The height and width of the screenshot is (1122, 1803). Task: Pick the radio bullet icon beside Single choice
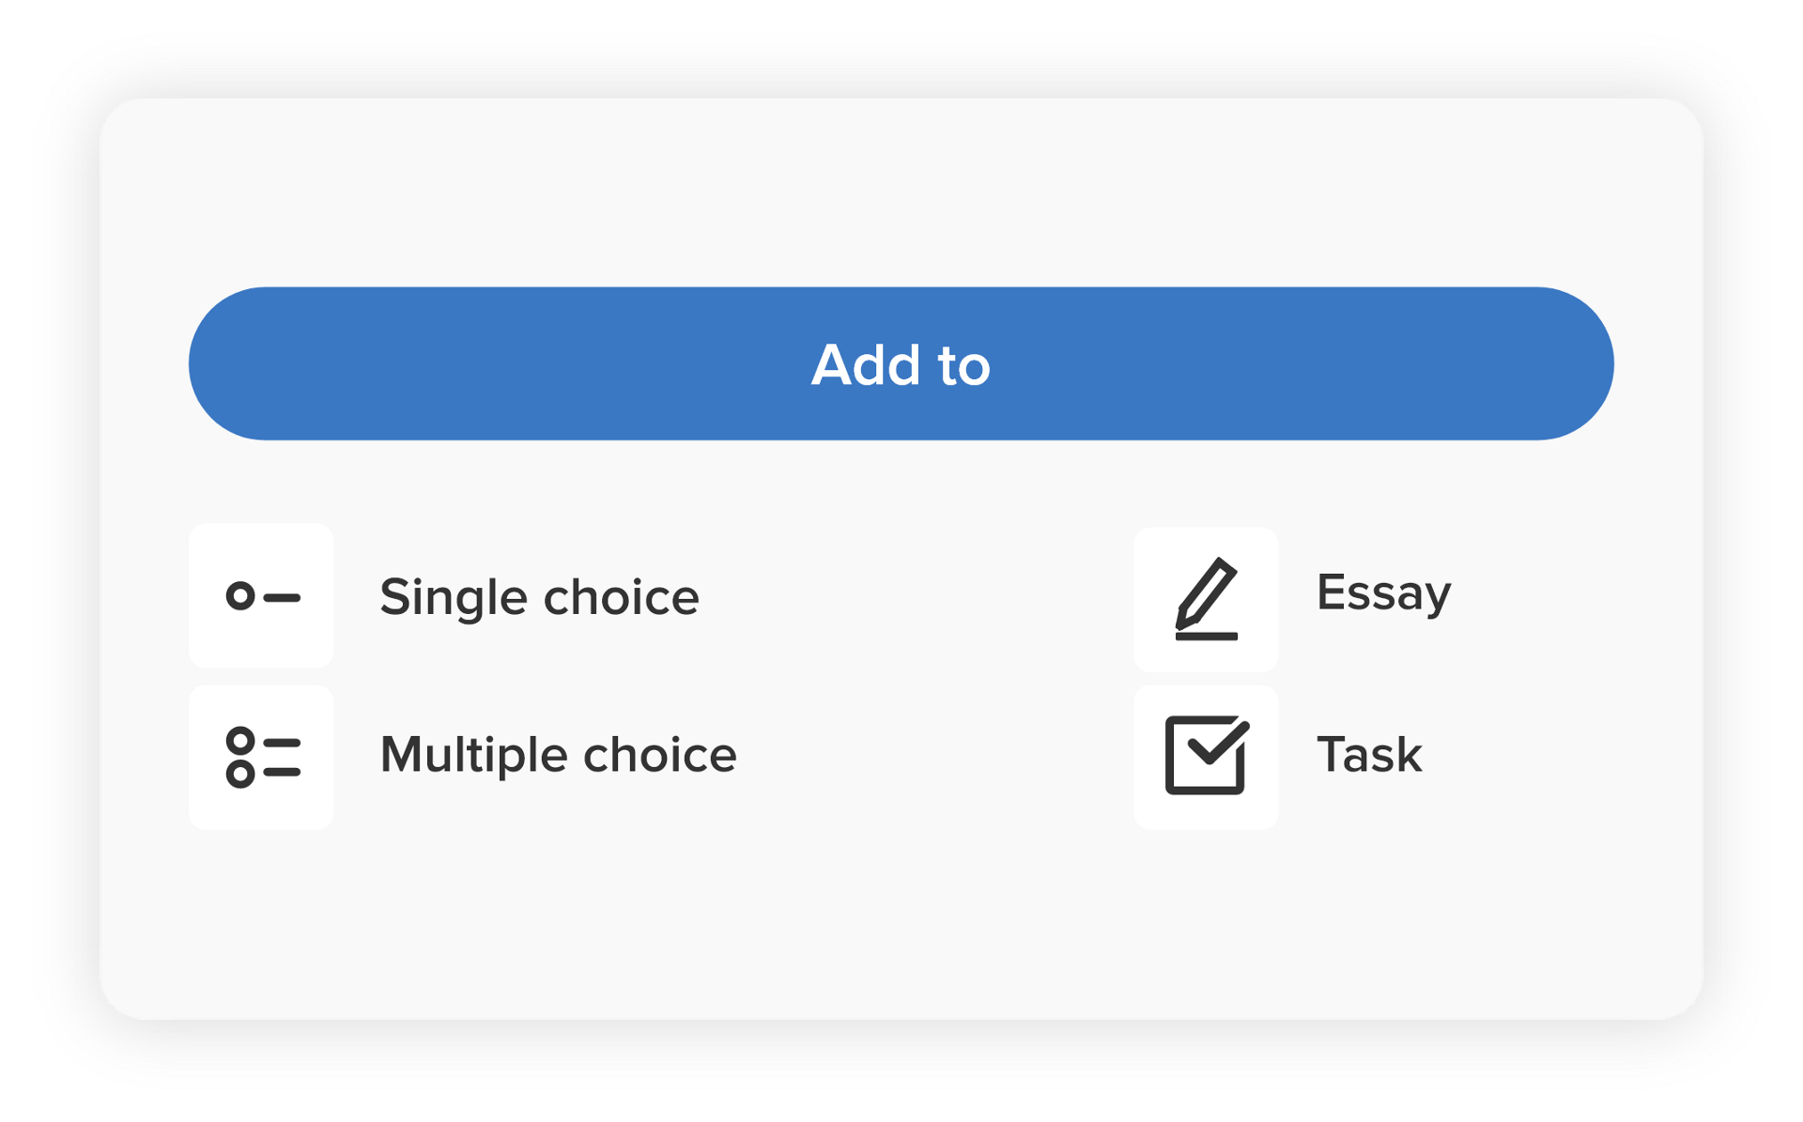(261, 596)
